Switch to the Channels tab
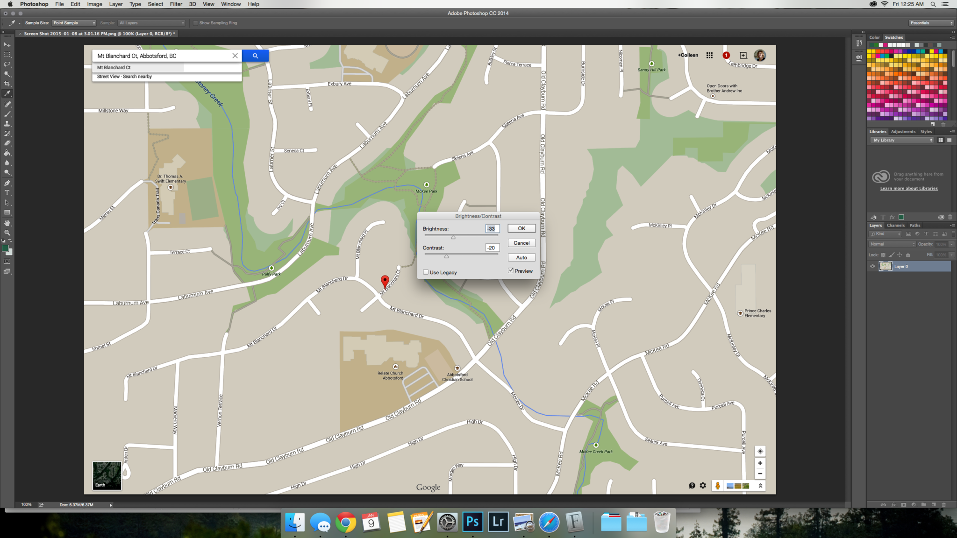The height and width of the screenshot is (538, 957). pyautogui.click(x=895, y=225)
